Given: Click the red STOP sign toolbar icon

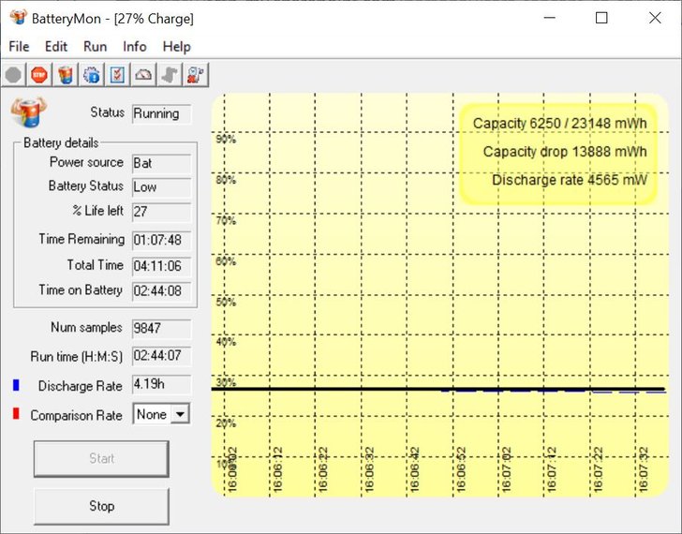Looking at the screenshot, I should click(39, 75).
